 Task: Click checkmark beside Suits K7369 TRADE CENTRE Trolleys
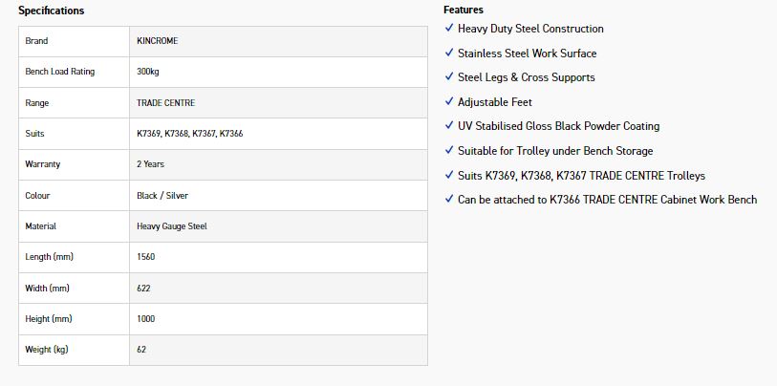click(x=449, y=175)
